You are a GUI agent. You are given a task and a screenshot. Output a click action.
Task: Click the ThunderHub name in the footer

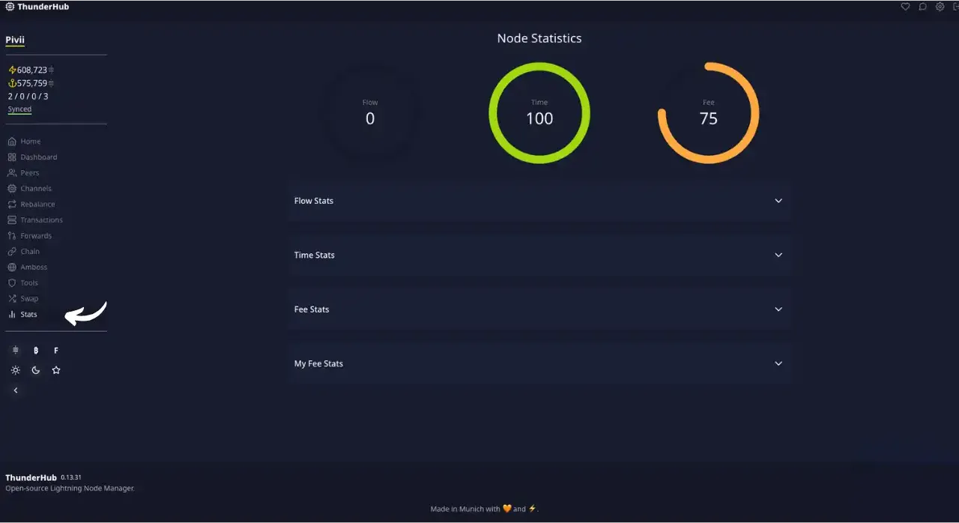pos(31,477)
